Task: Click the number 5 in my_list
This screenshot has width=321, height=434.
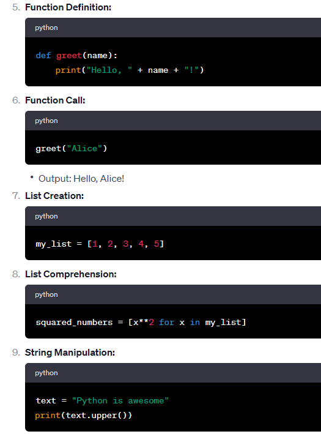Action: (157, 244)
